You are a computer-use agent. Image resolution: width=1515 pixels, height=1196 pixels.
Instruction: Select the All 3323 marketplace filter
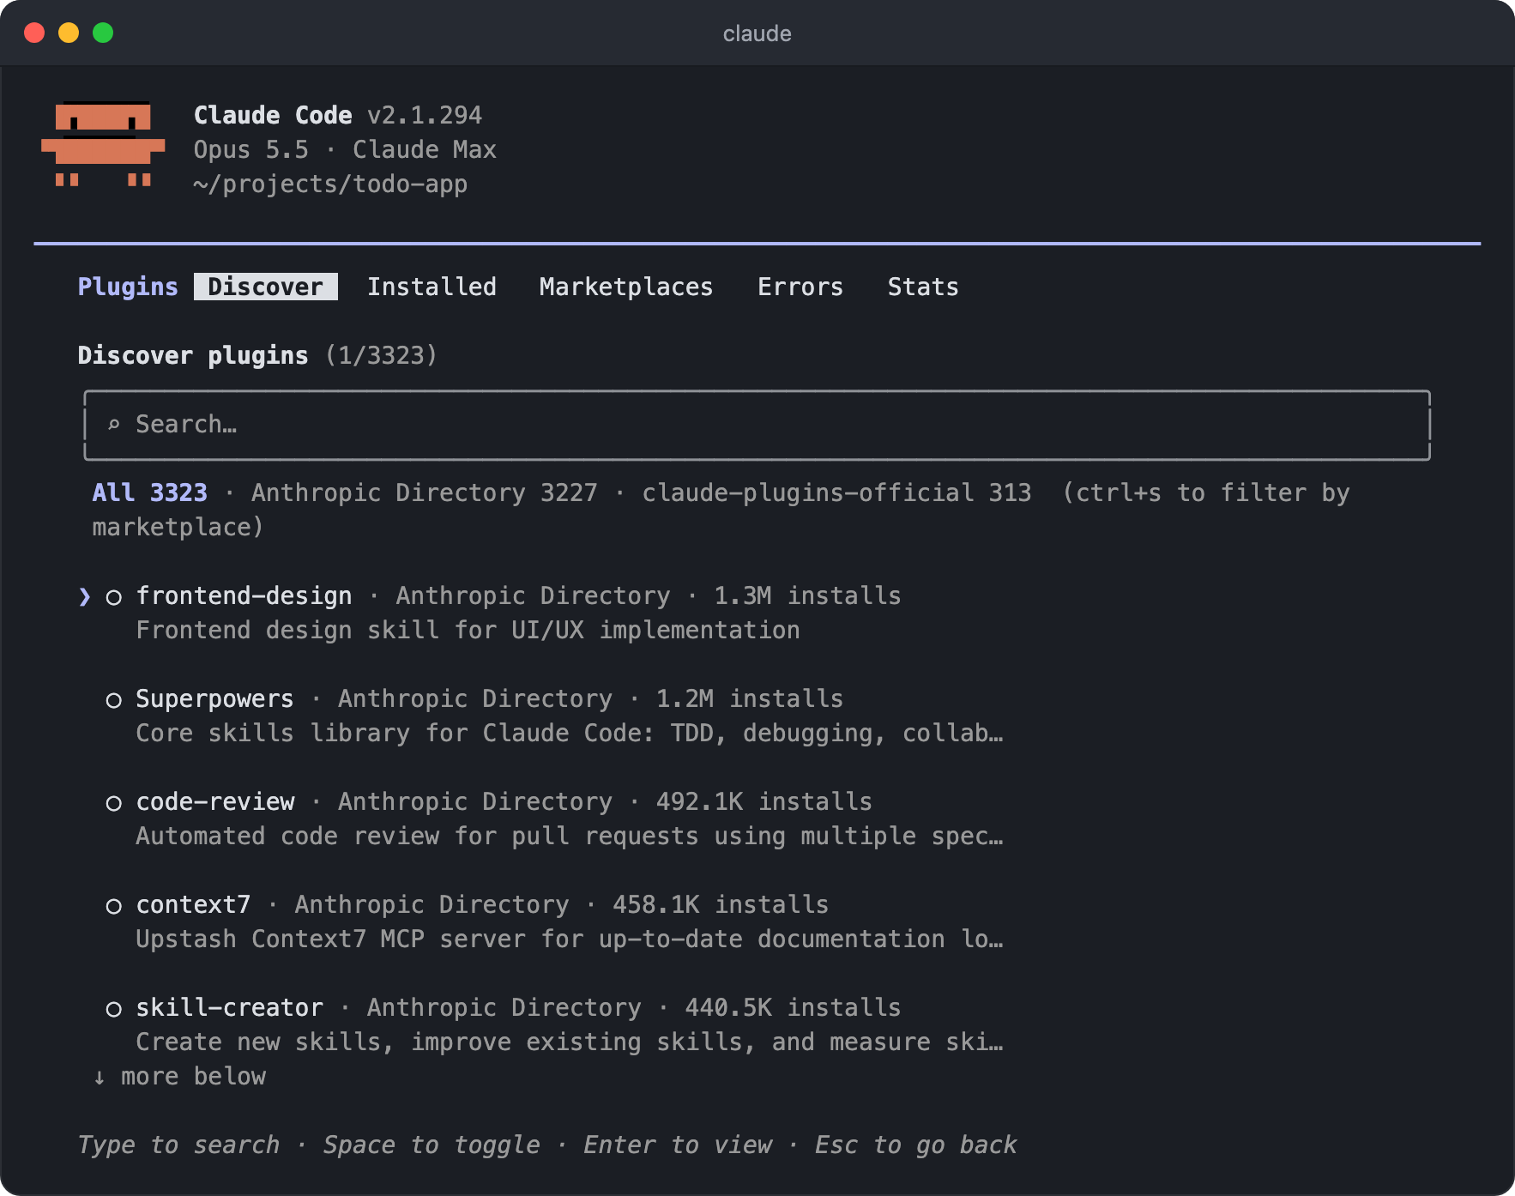(x=150, y=492)
